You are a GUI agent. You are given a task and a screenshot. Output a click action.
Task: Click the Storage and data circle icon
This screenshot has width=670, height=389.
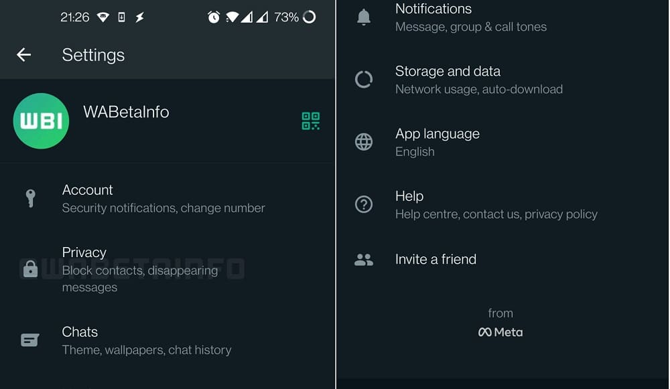pyautogui.click(x=364, y=80)
